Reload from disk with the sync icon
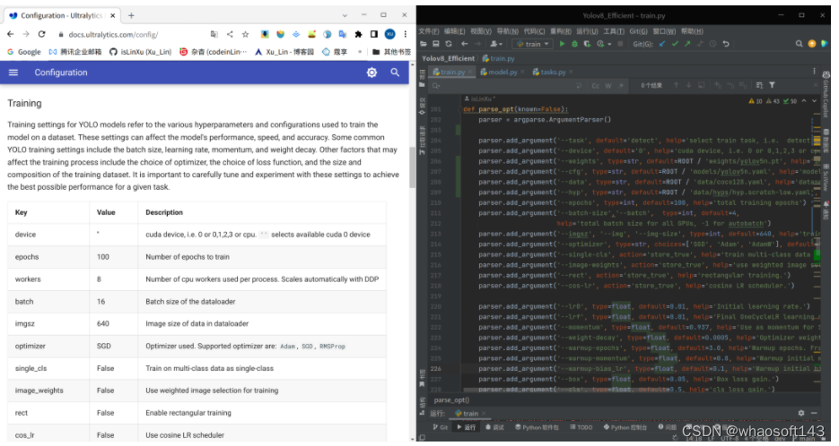The height and width of the screenshot is (446, 839). click(x=449, y=44)
